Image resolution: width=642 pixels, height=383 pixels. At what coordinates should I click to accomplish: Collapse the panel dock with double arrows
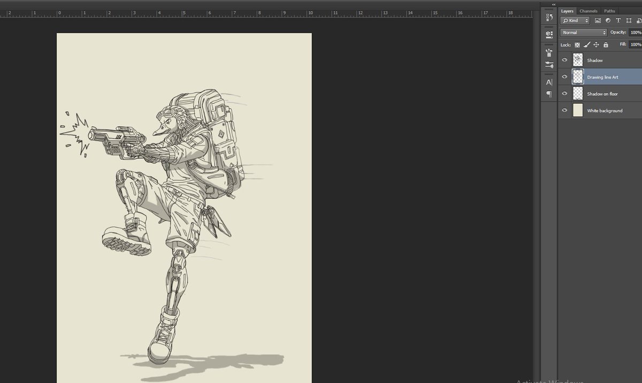point(553,4)
